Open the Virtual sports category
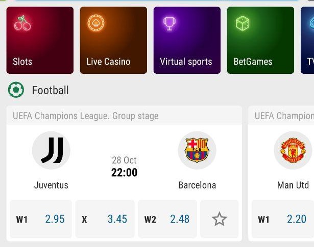This screenshot has height=247, width=314. 187,40
